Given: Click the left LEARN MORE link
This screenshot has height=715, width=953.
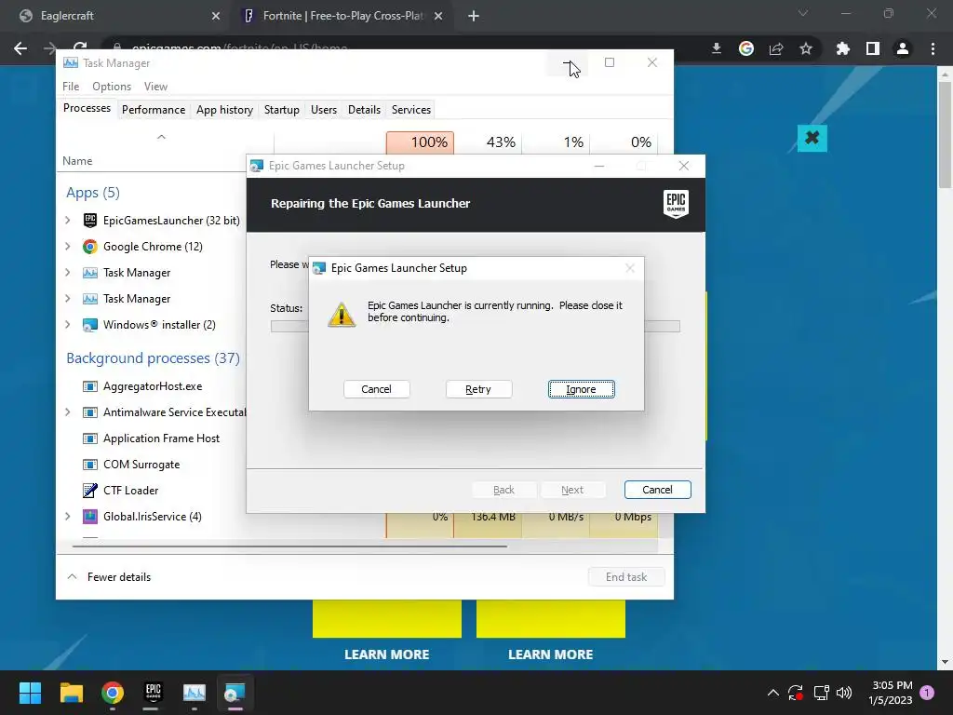Looking at the screenshot, I should tap(386, 654).
